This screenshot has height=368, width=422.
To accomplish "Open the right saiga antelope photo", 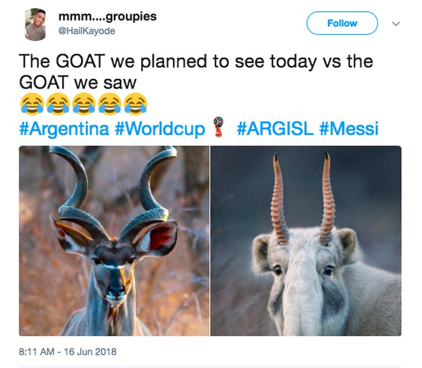I will 306,240.
